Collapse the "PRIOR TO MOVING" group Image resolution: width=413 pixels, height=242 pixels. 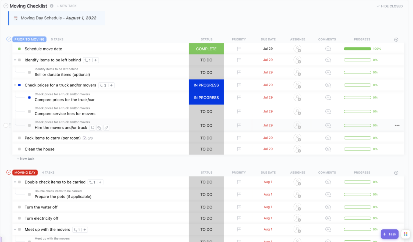[8, 39]
